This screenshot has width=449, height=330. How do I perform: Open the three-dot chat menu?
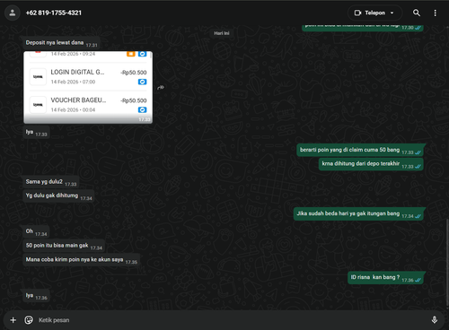point(436,13)
